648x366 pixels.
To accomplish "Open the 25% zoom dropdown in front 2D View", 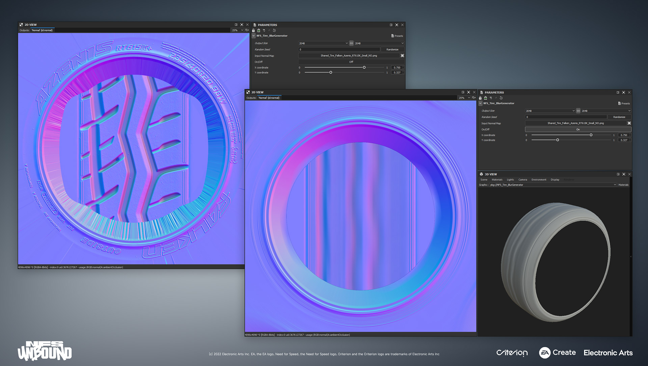I will pos(464,97).
